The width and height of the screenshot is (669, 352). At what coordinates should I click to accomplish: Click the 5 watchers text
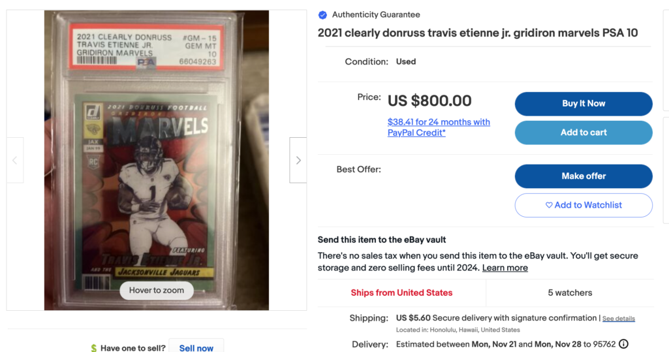tap(570, 293)
